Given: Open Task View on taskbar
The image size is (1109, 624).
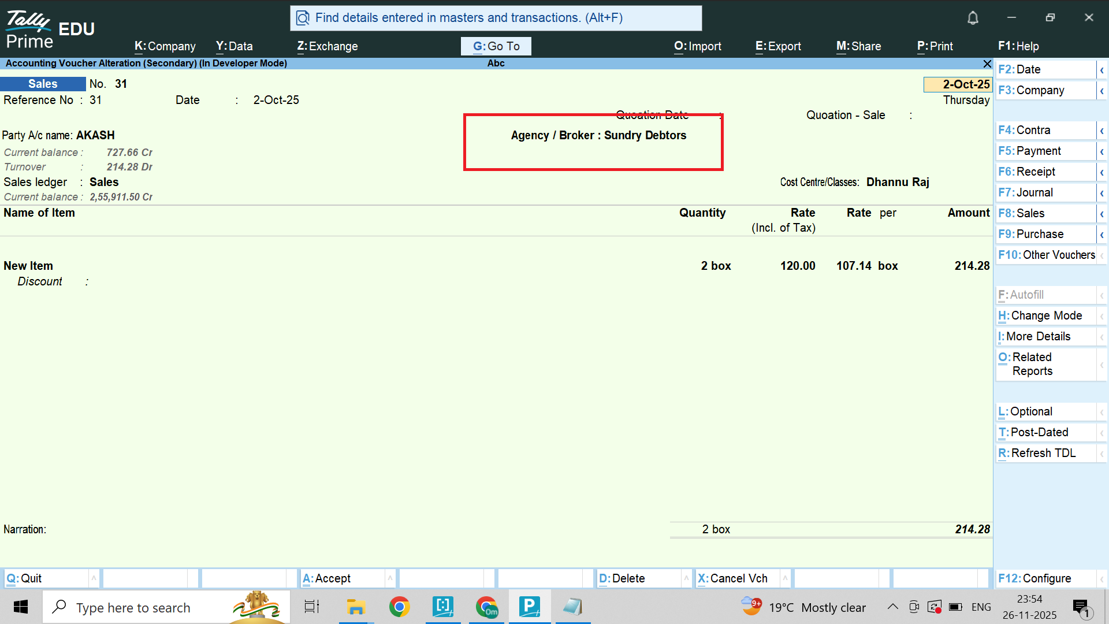Looking at the screenshot, I should pos(312,607).
